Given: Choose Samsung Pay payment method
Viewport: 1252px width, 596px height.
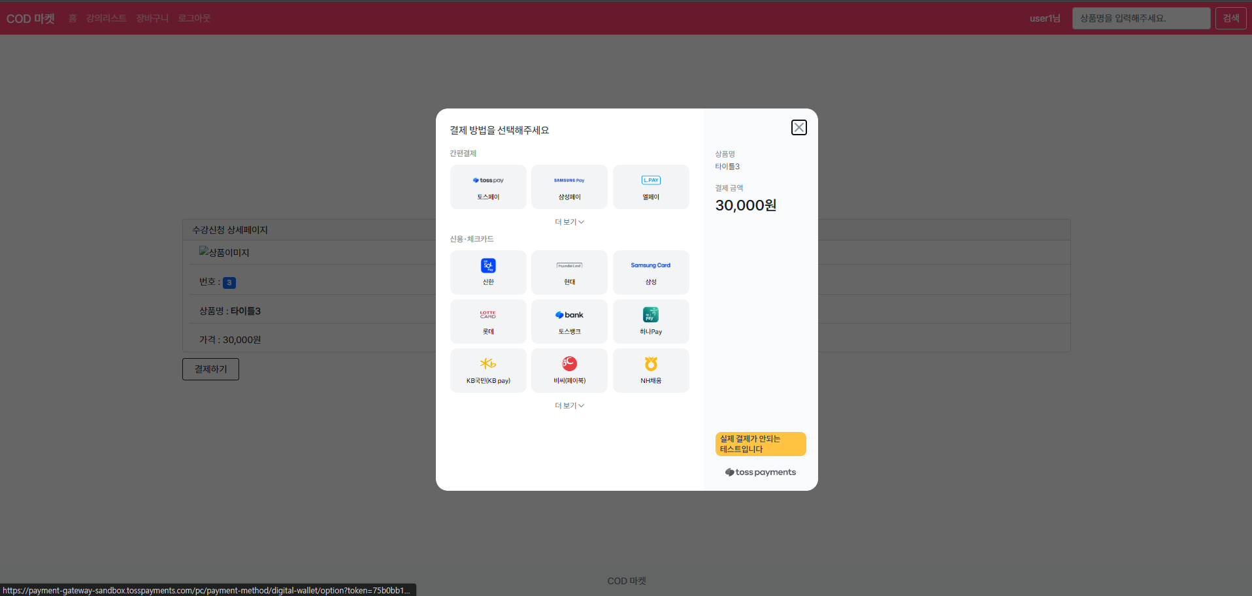Looking at the screenshot, I should pyautogui.click(x=569, y=187).
